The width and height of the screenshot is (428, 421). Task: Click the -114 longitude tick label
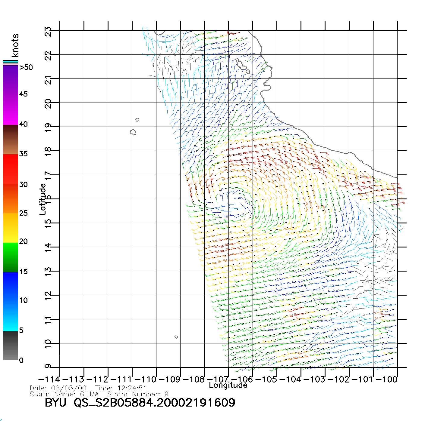[x=49, y=379]
